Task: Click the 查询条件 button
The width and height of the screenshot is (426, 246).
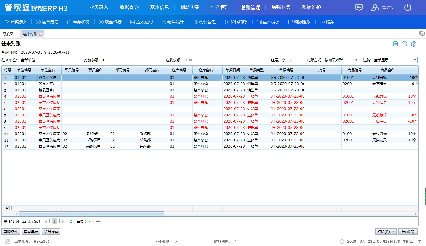Action: pyautogui.click(x=10, y=232)
